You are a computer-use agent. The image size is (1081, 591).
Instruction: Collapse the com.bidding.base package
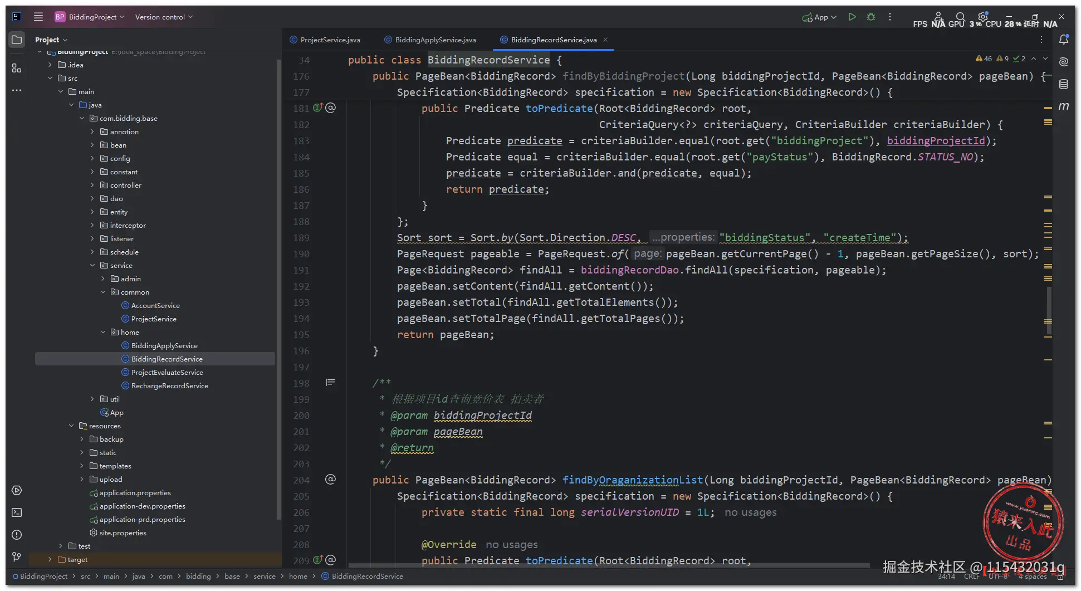click(82, 118)
